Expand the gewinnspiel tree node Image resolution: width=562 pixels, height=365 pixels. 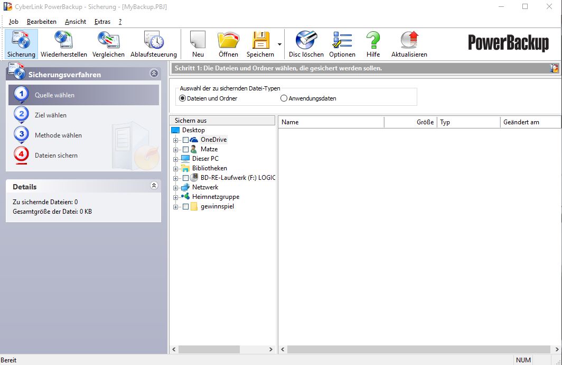coord(175,207)
